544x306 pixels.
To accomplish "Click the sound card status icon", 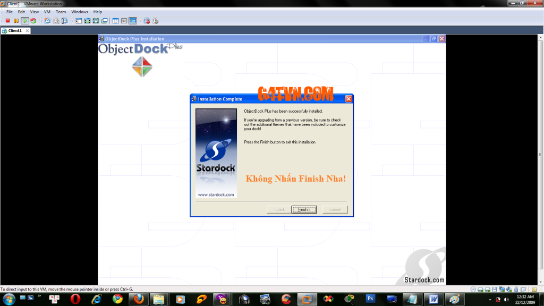I will (509, 290).
